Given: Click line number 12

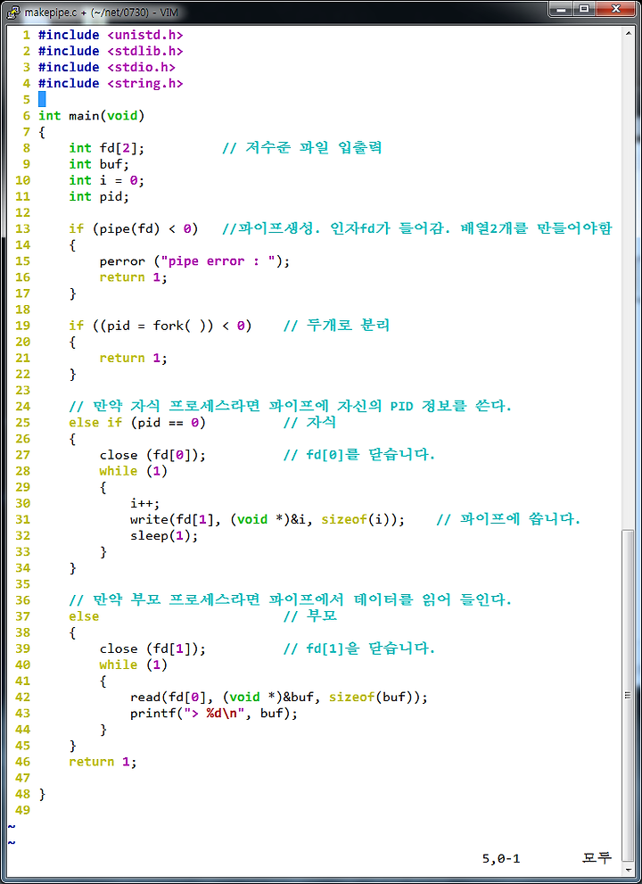Looking at the screenshot, I should (23, 212).
